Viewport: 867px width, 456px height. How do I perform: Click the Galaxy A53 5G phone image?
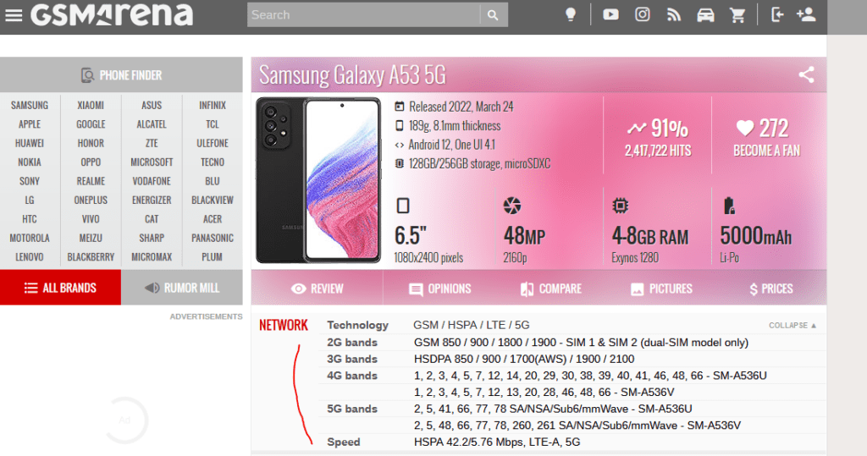318,179
